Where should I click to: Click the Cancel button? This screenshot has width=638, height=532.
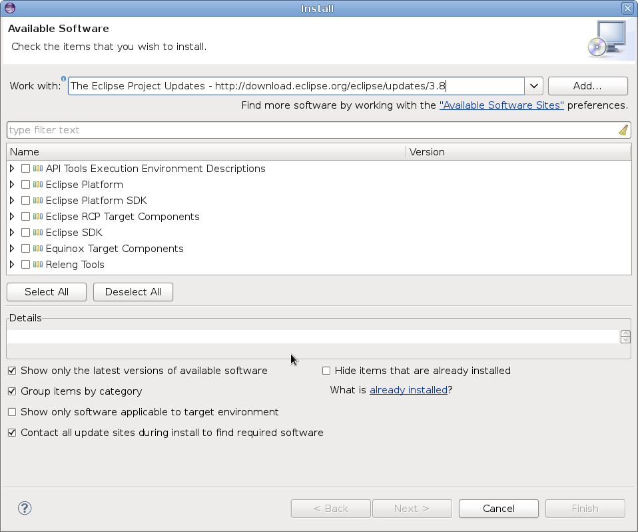click(498, 509)
